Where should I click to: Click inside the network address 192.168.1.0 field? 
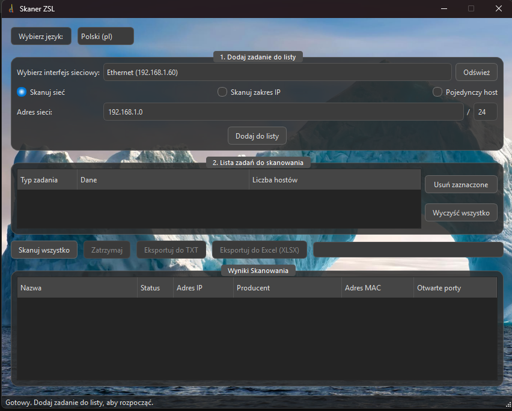282,112
